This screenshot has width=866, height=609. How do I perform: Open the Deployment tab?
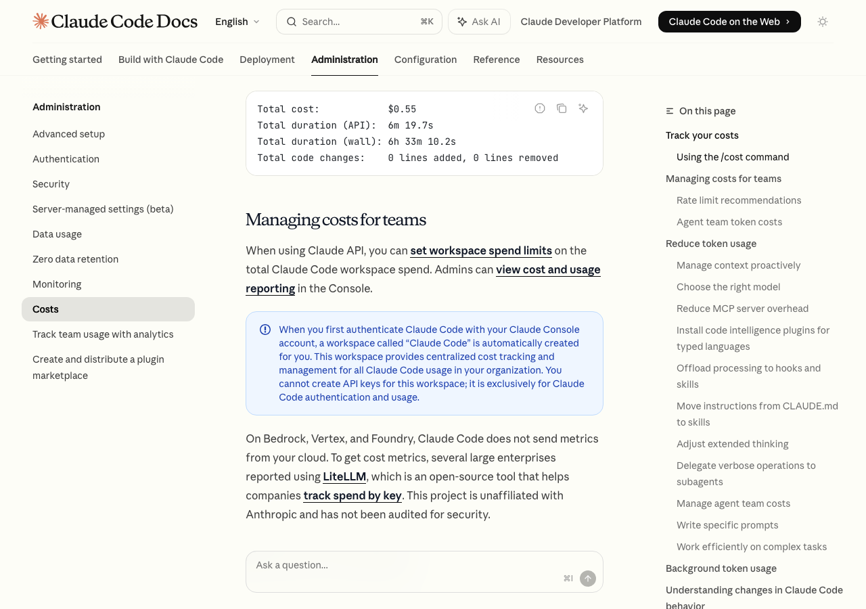click(267, 60)
